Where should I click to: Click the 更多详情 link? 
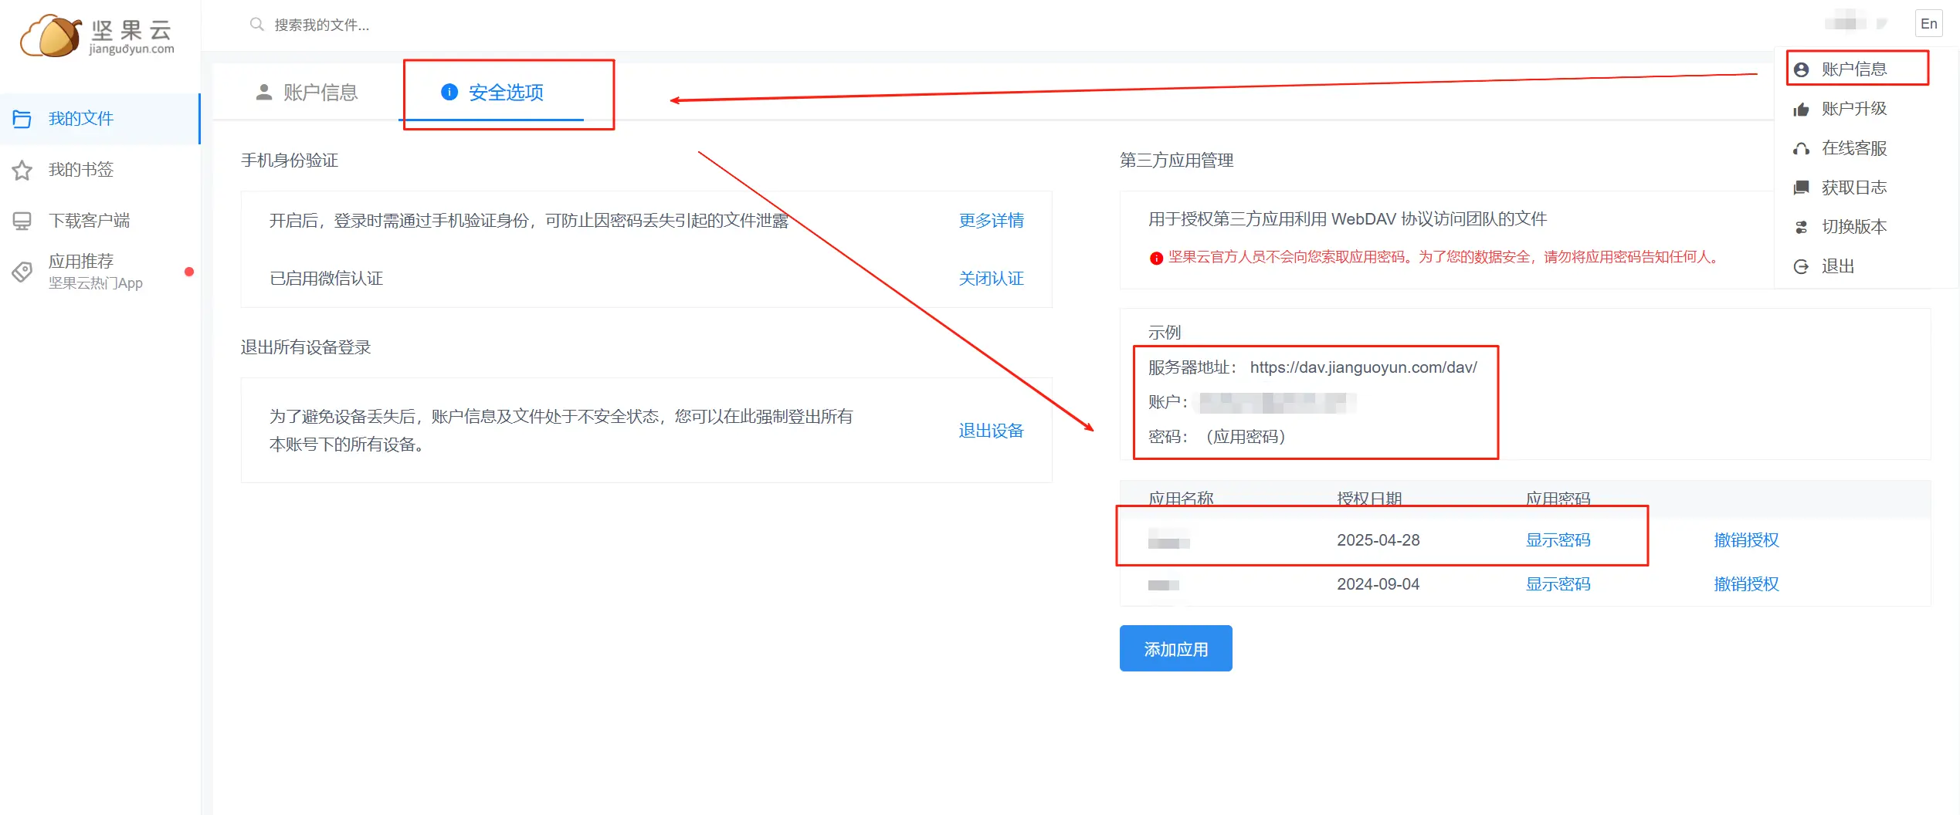coord(991,221)
